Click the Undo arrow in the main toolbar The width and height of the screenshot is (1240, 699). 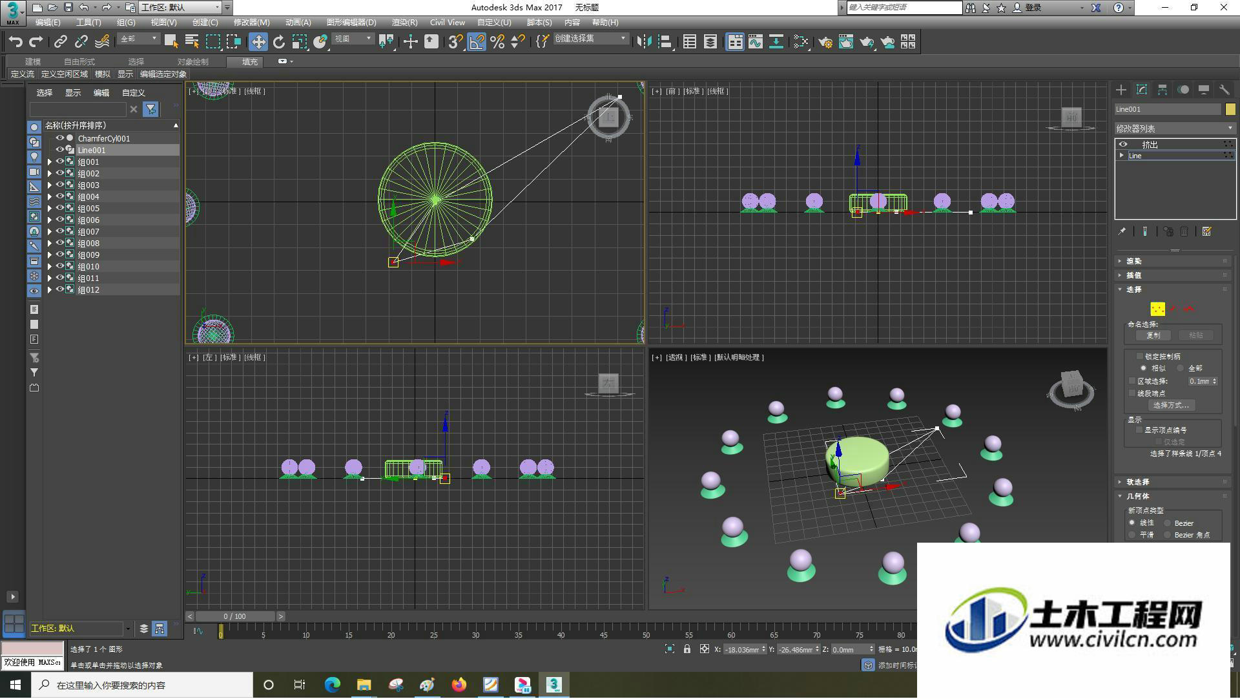[x=15, y=42]
